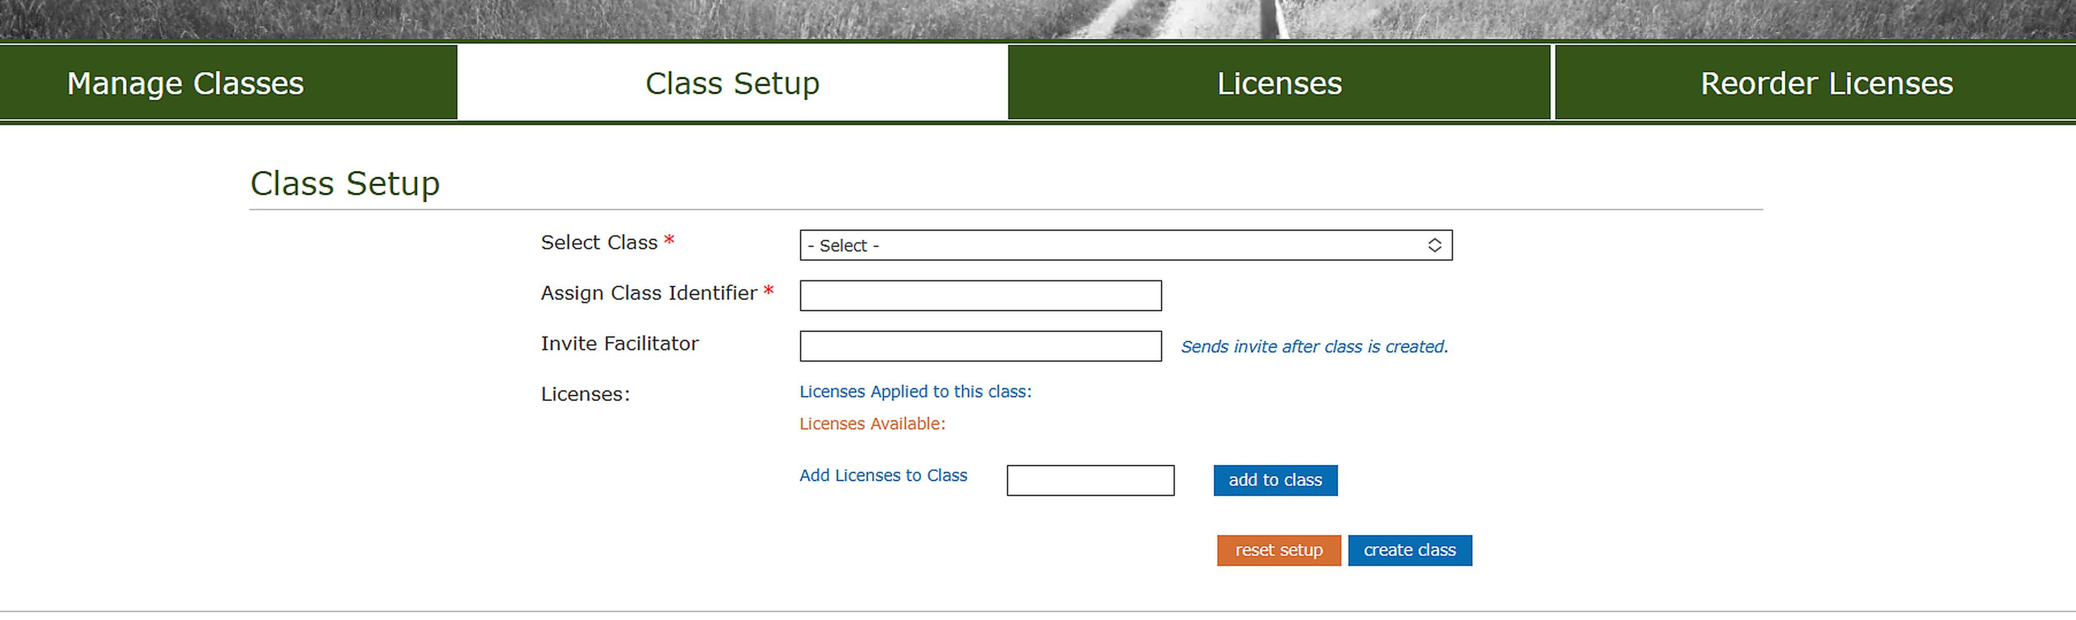Click the Class Setup page heading
2076x620 pixels.
(x=345, y=184)
